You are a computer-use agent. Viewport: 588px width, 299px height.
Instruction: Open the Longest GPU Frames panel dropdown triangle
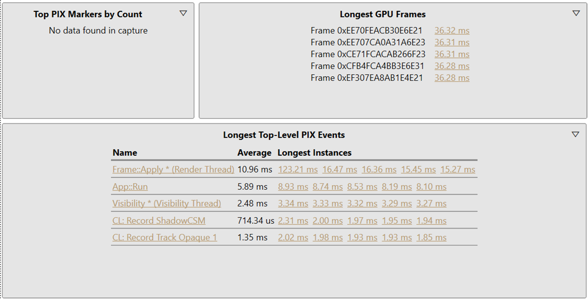point(576,13)
